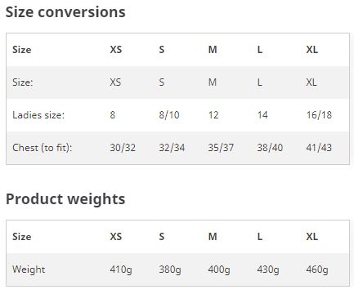Click the Size conversions heading
This screenshot has height=294, width=354.
[x=65, y=12]
